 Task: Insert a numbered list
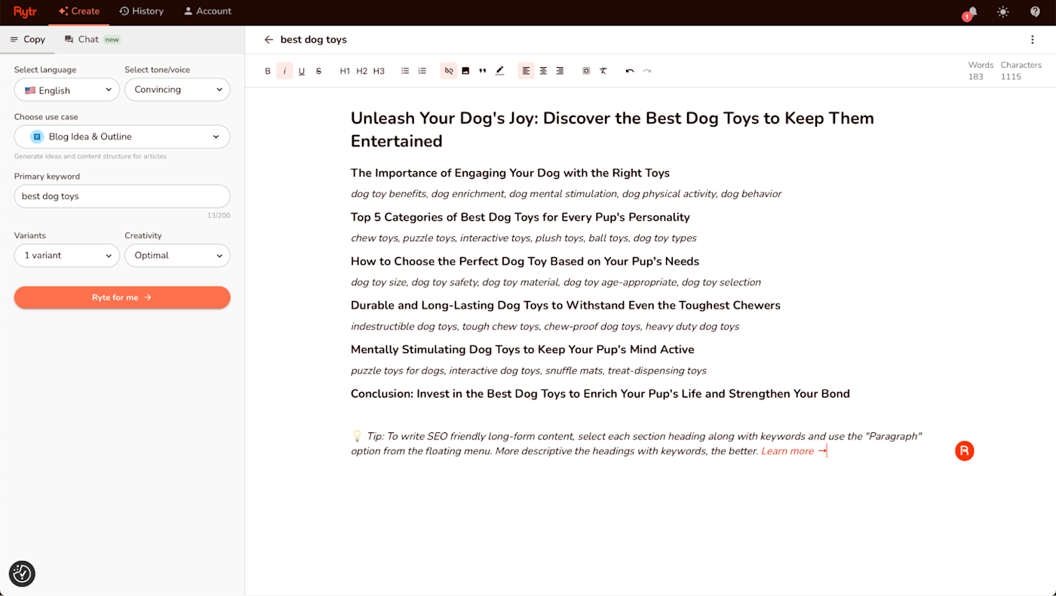pyautogui.click(x=422, y=71)
